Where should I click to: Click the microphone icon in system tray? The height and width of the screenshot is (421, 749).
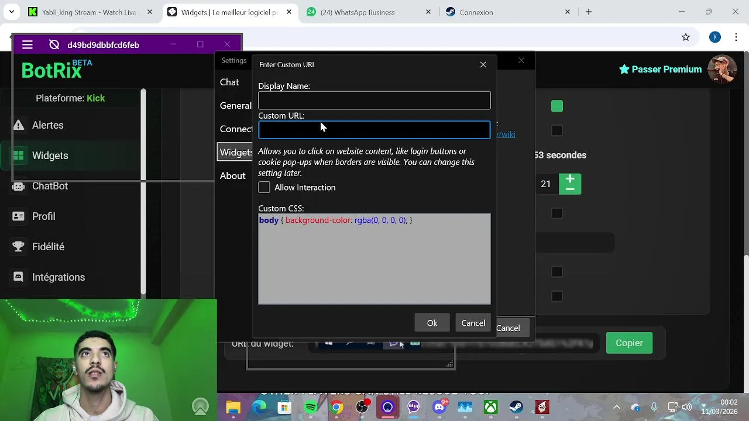tap(654, 407)
